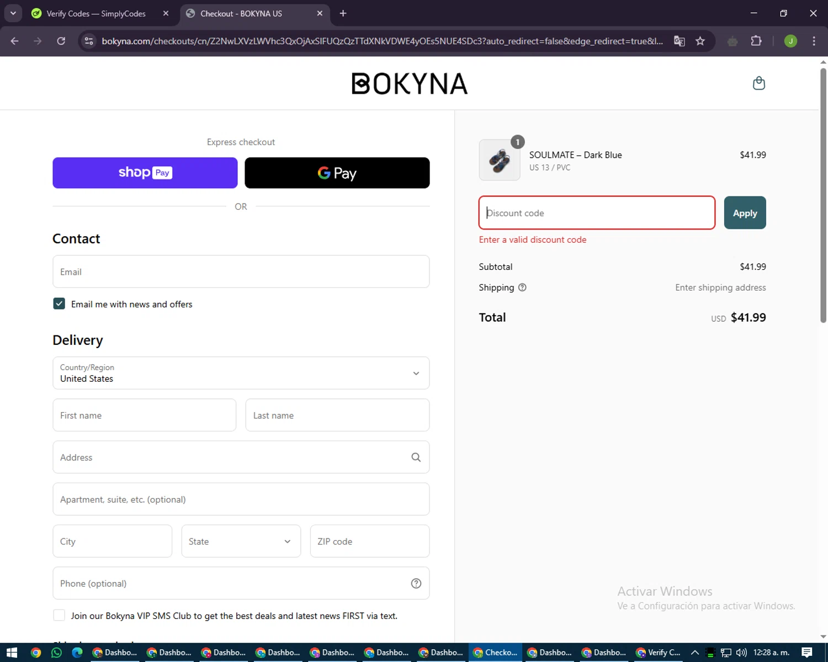Image resolution: width=828 pixels, height=662 pixels.
Task: Open the Google Translate icon
Action: (x=680, y=41)
